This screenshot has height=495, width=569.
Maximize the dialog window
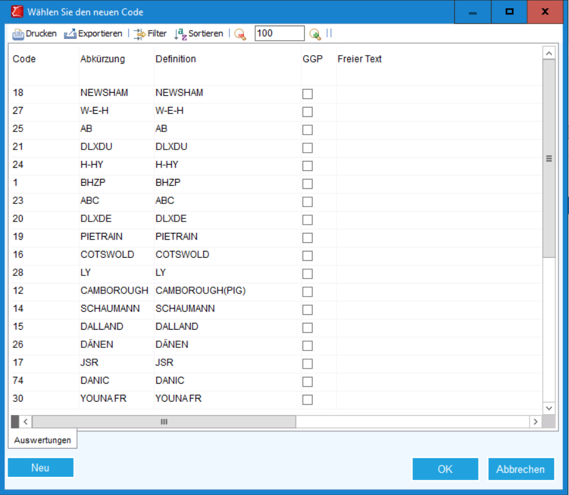(509, 12)
